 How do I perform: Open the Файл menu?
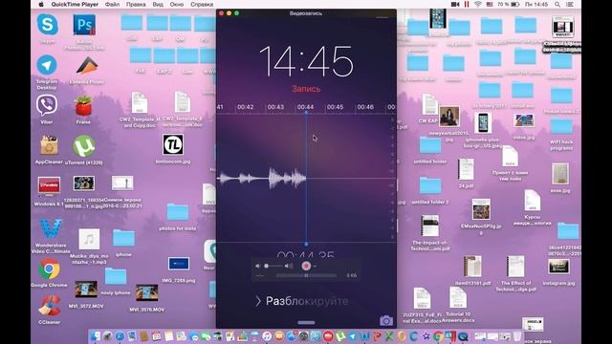(113, 4)
